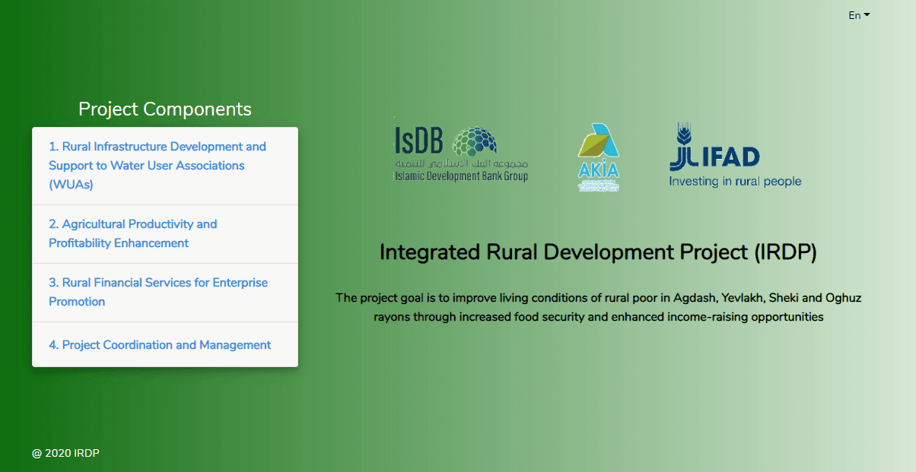The width and height of the screenshot is (916, 472).
Task: Expand the language selector caret
Action: pos(867,15)
